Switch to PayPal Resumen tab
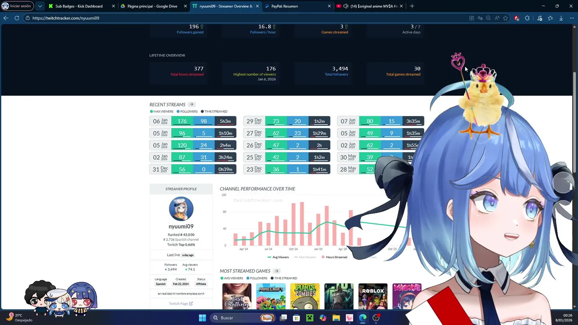Image resolution: width=578 pixels, height=325 pixels. point(297,6)
